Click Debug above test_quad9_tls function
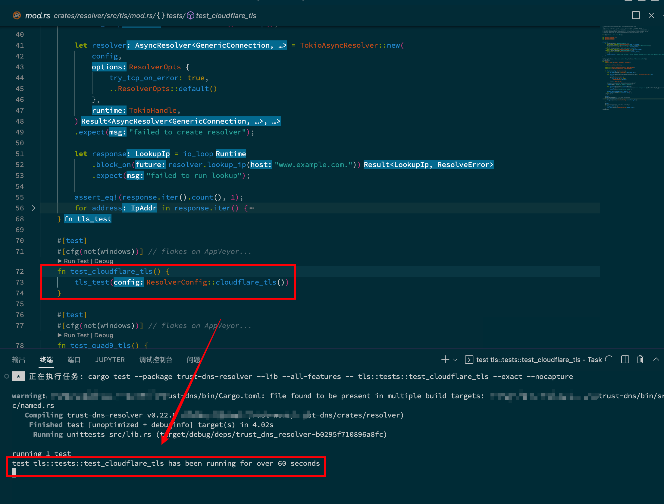 click(104, 335)
